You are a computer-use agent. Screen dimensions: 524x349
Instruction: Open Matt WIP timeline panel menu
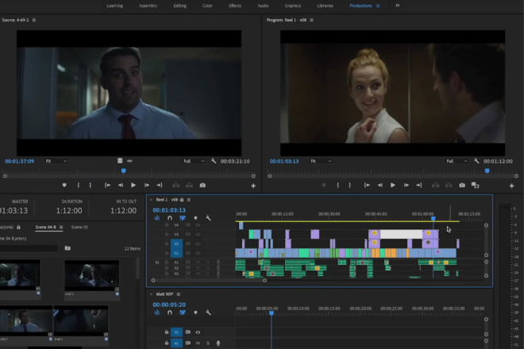point(179,294)
